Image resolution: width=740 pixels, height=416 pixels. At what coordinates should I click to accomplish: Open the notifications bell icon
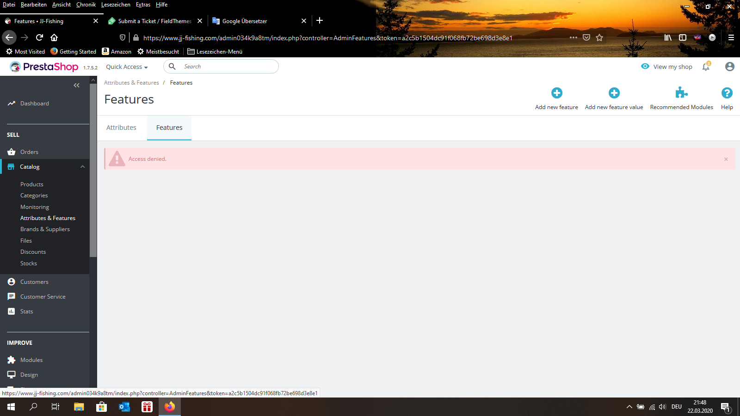(x=706, y=67)
